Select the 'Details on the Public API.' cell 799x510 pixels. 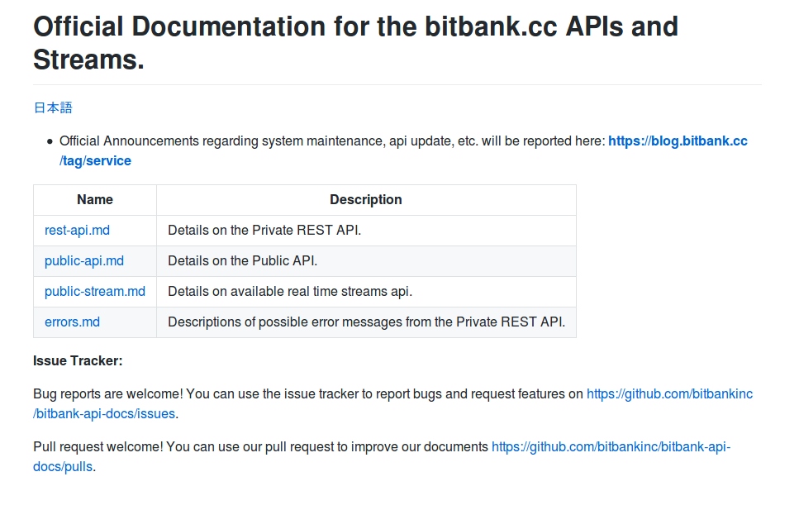[x=366, y=261]
